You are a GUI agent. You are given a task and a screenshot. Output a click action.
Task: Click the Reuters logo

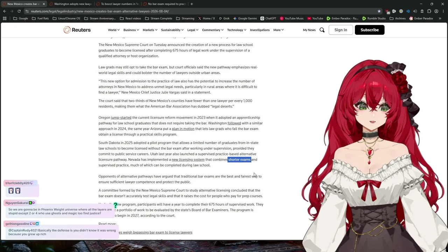coord(77,30)
